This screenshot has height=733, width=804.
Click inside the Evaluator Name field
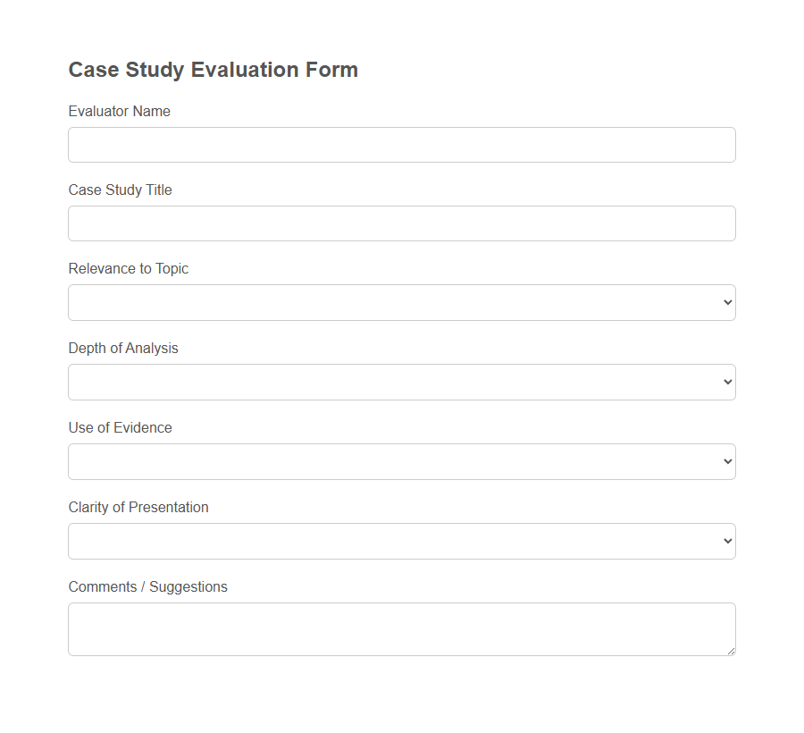pos(402,144)
